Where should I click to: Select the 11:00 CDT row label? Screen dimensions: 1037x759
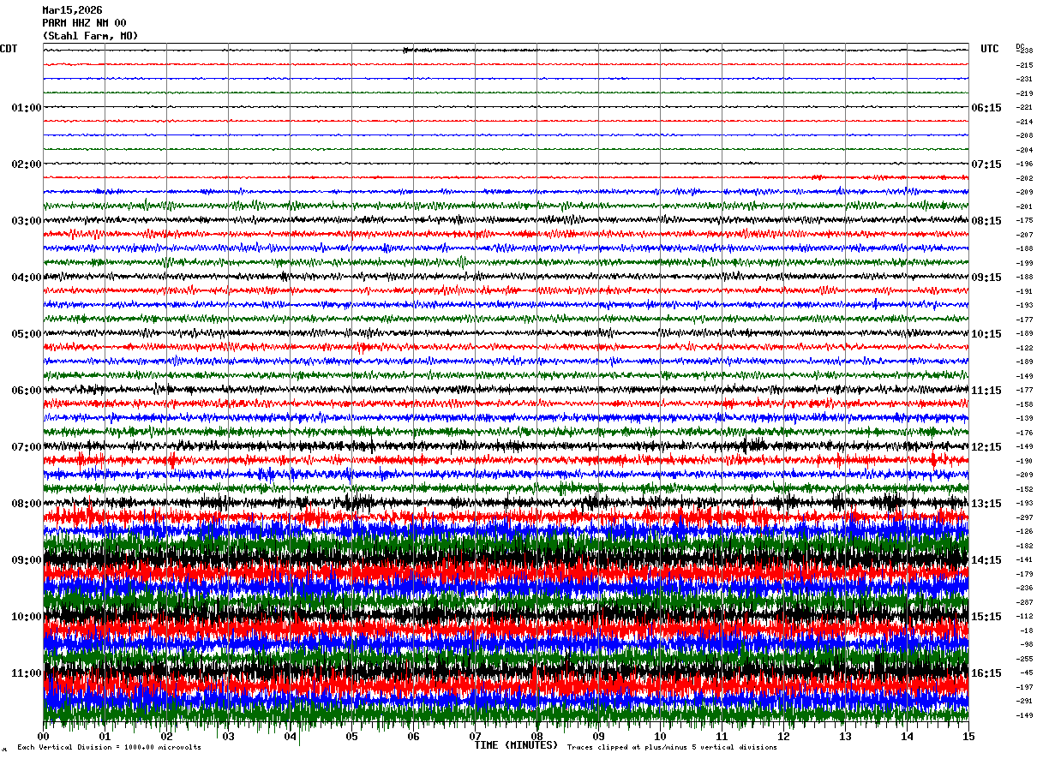[27, 673]
